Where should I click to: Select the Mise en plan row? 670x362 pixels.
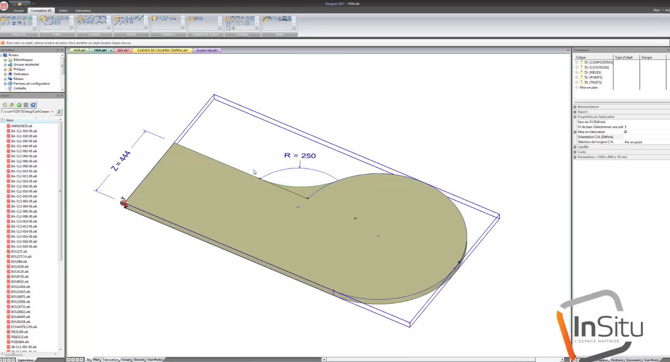589,88
